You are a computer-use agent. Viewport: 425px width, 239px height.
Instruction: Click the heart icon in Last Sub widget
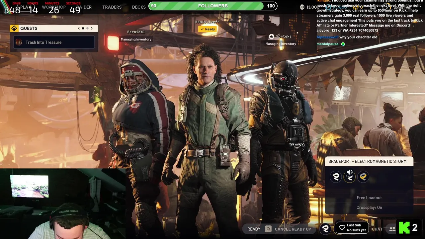(342, 228)
